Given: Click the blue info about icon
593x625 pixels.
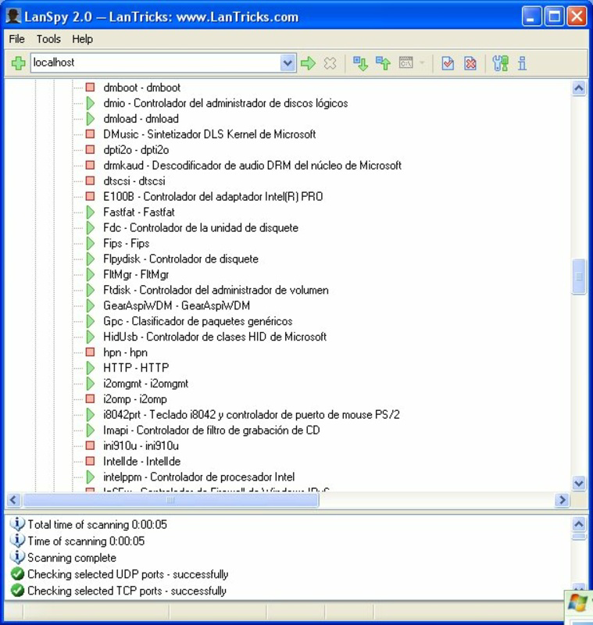Looking at the screenshot, I should coord(522,63).
